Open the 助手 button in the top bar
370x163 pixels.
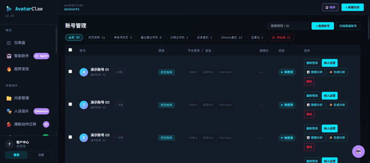coord(330,7)
